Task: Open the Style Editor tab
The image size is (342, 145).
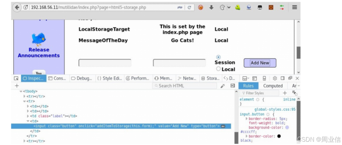Action: [110, 78]
